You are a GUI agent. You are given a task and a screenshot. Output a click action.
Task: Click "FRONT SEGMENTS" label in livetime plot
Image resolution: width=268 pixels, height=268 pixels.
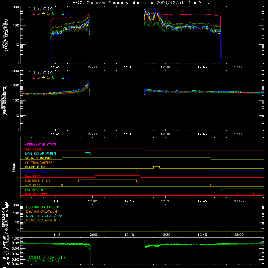[46, 257]
